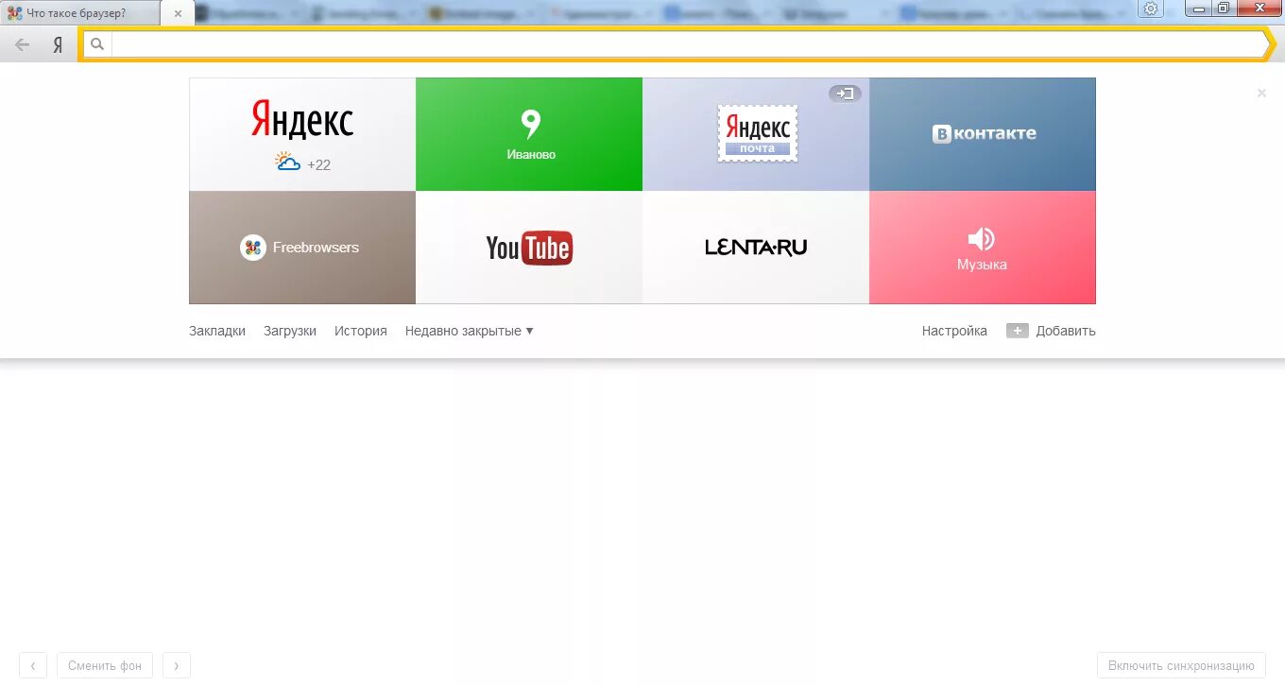Open the Закладки link
This screenshot has height=686, width=1285.
pyautogui.click(x=217, y=331)
